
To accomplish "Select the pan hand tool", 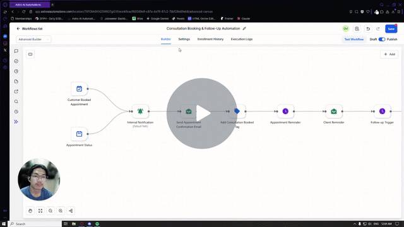I will tap(30, 211).
